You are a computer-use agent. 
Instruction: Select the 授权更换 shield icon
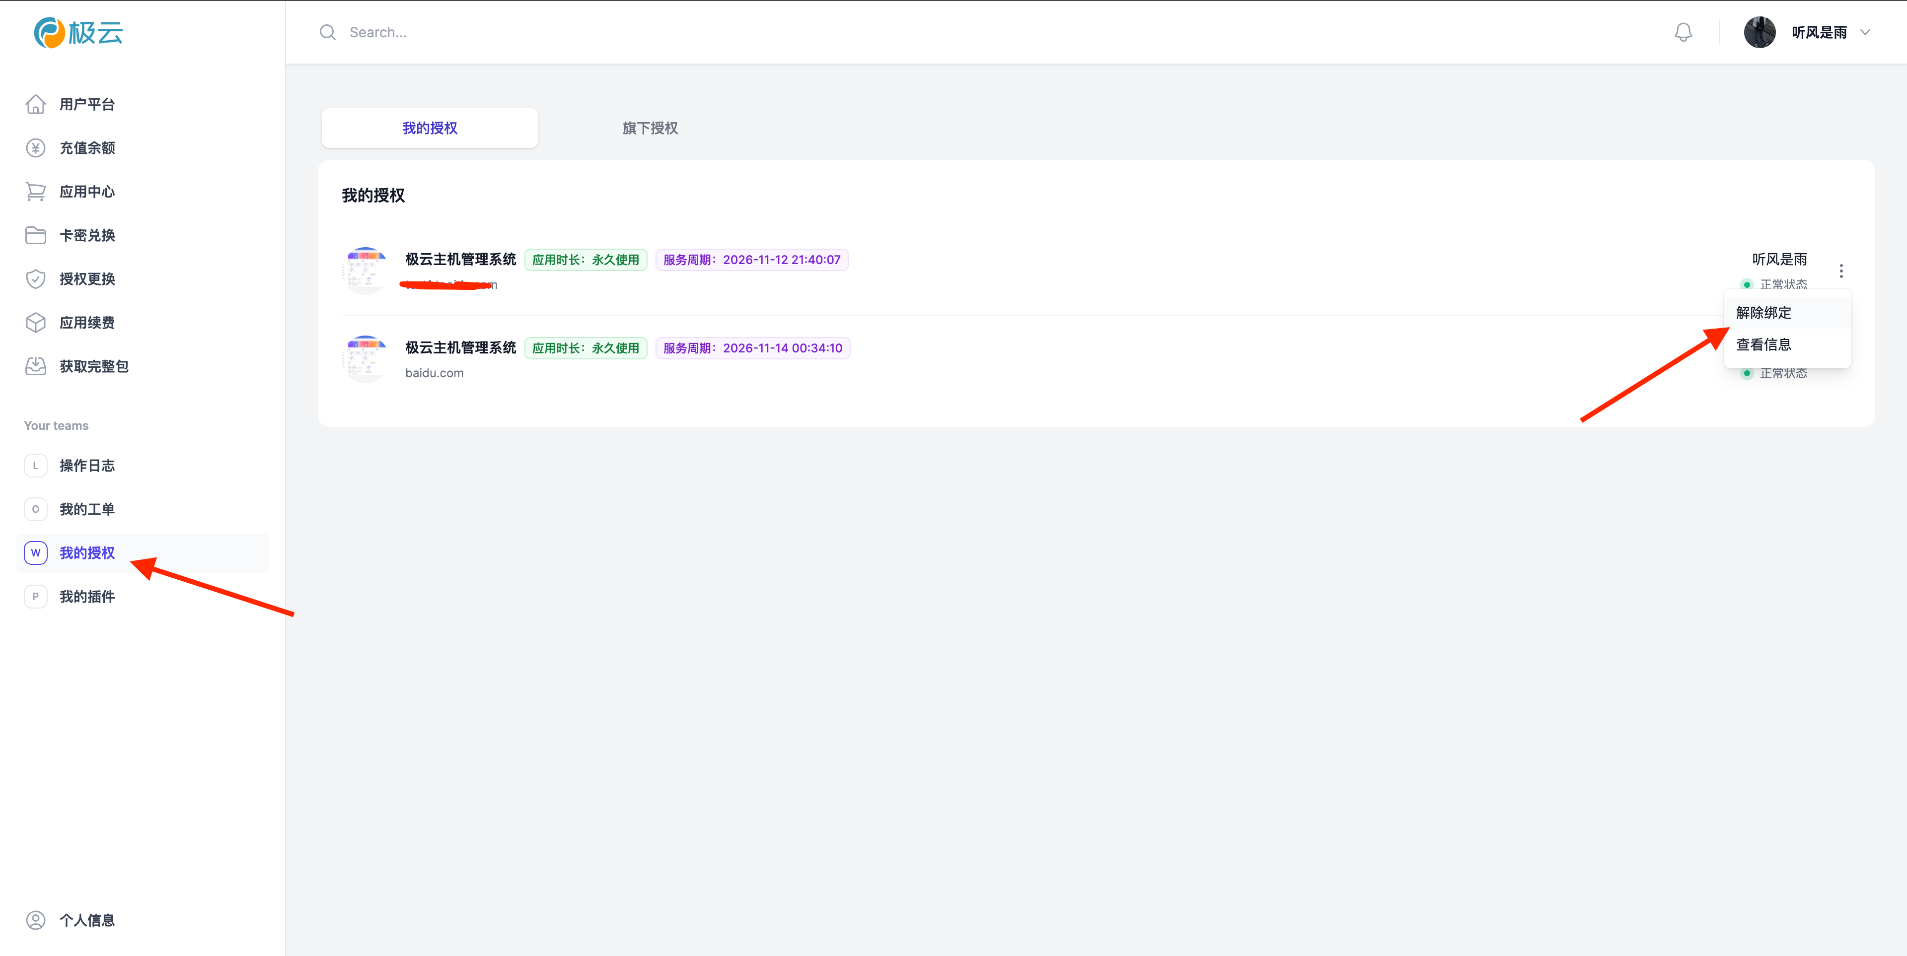[x=36, y=279]
